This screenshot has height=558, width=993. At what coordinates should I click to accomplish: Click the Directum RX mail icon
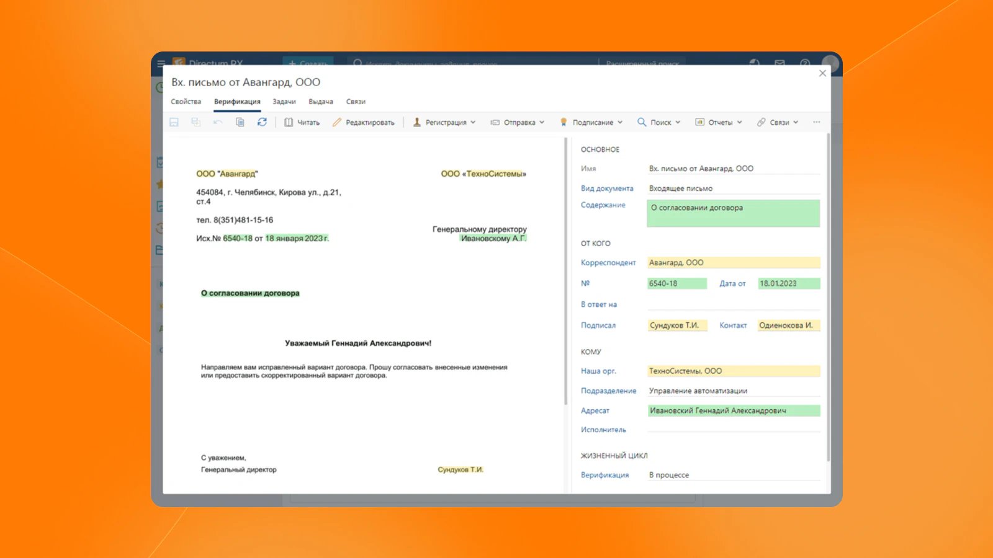pos(780,63)
